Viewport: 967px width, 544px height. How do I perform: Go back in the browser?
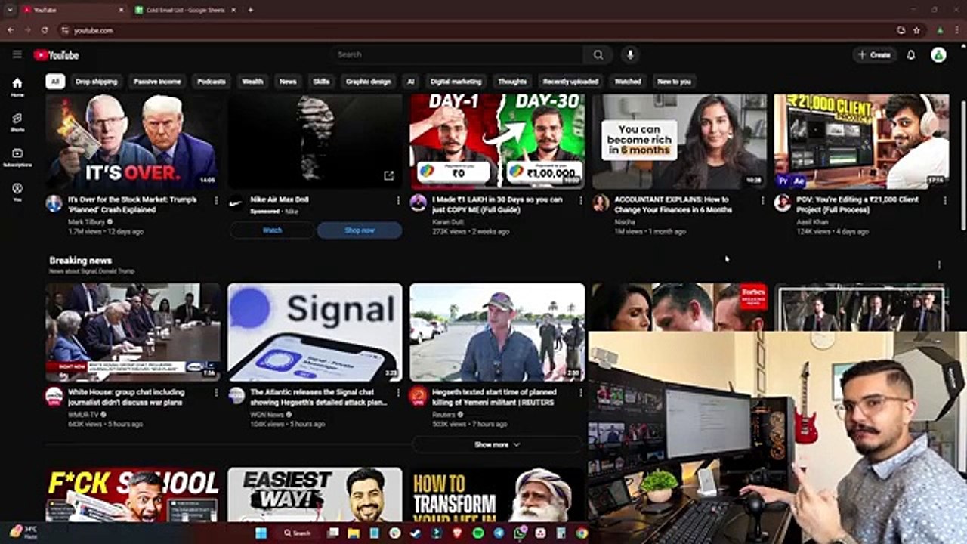coord(11,30)
